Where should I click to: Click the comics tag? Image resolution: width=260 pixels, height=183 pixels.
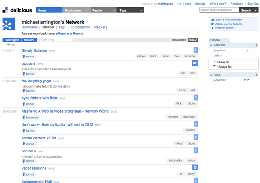pos(190,130)
